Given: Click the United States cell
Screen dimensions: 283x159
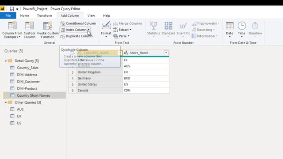Looking at the screenshot, I should point(100,84).
